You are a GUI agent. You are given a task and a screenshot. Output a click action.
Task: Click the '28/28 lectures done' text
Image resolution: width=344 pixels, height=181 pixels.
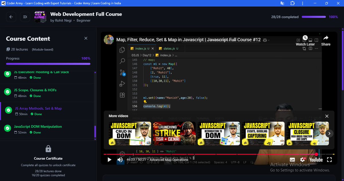pos(48,171)
